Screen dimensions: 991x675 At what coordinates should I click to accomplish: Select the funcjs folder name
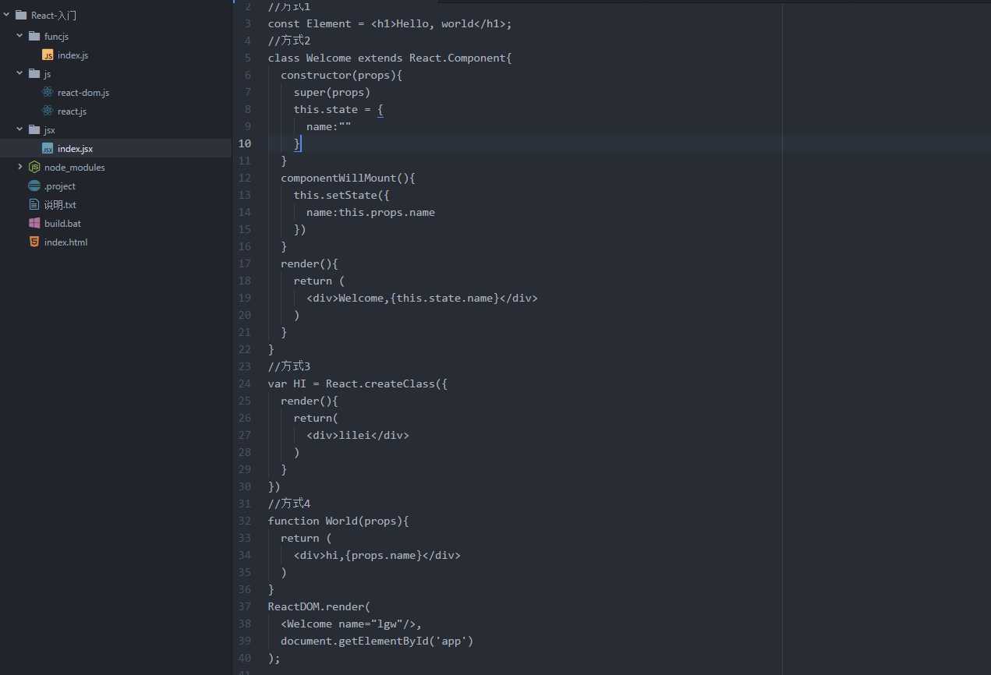click(x=57, y=37)
